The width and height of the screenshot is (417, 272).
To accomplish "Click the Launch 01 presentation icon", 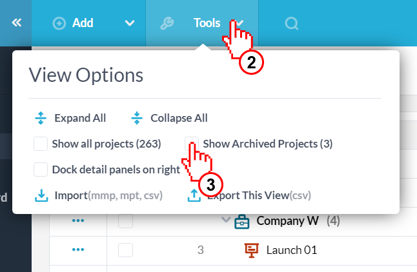I will click(251, 251).
